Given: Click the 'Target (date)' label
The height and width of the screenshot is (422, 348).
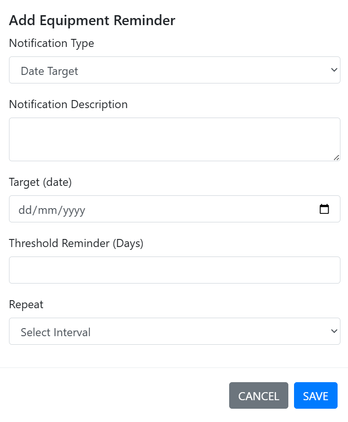Looking at the screenshot, I should 40,182.
